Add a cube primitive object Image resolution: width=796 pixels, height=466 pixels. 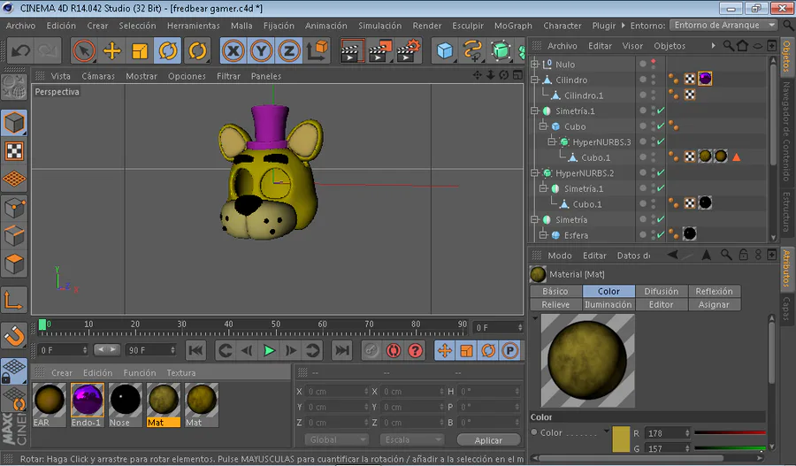445,50
